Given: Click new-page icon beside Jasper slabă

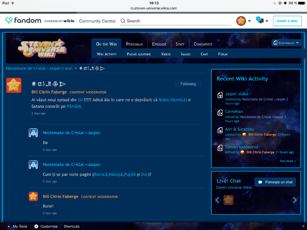Looking at the screenshot, I should 220,95.
